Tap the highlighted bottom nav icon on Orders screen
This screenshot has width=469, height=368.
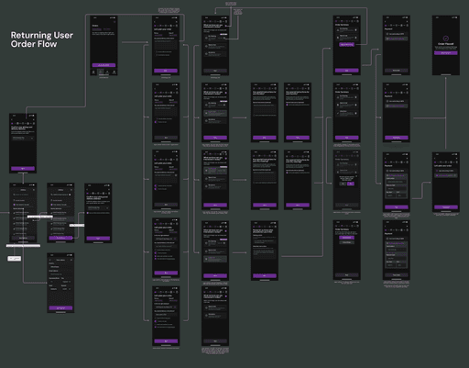click(101, 72)
